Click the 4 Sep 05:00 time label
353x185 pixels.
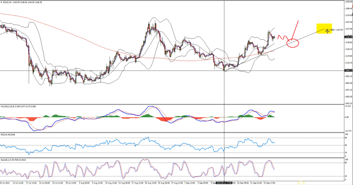(203, 183)
